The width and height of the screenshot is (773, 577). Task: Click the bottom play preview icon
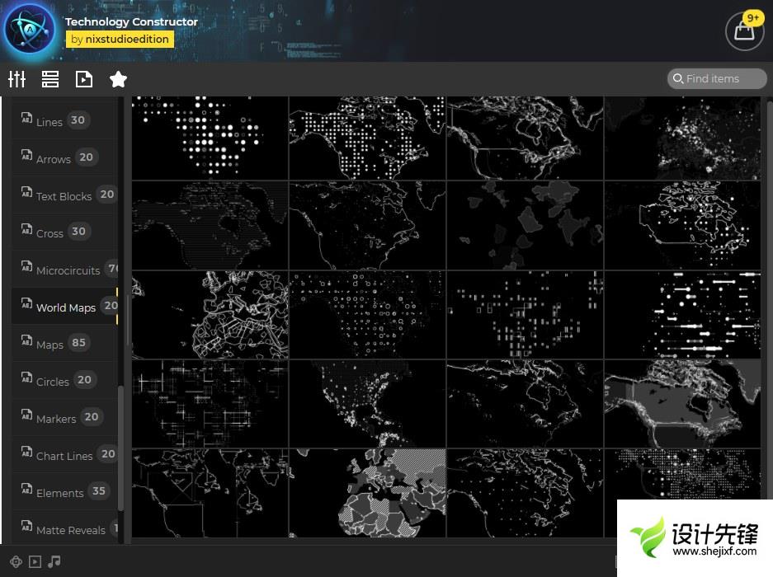pos(35,561)
